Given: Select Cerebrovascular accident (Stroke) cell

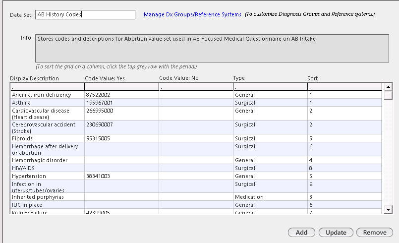Looking at the screenshot, I should pos(47,127).
